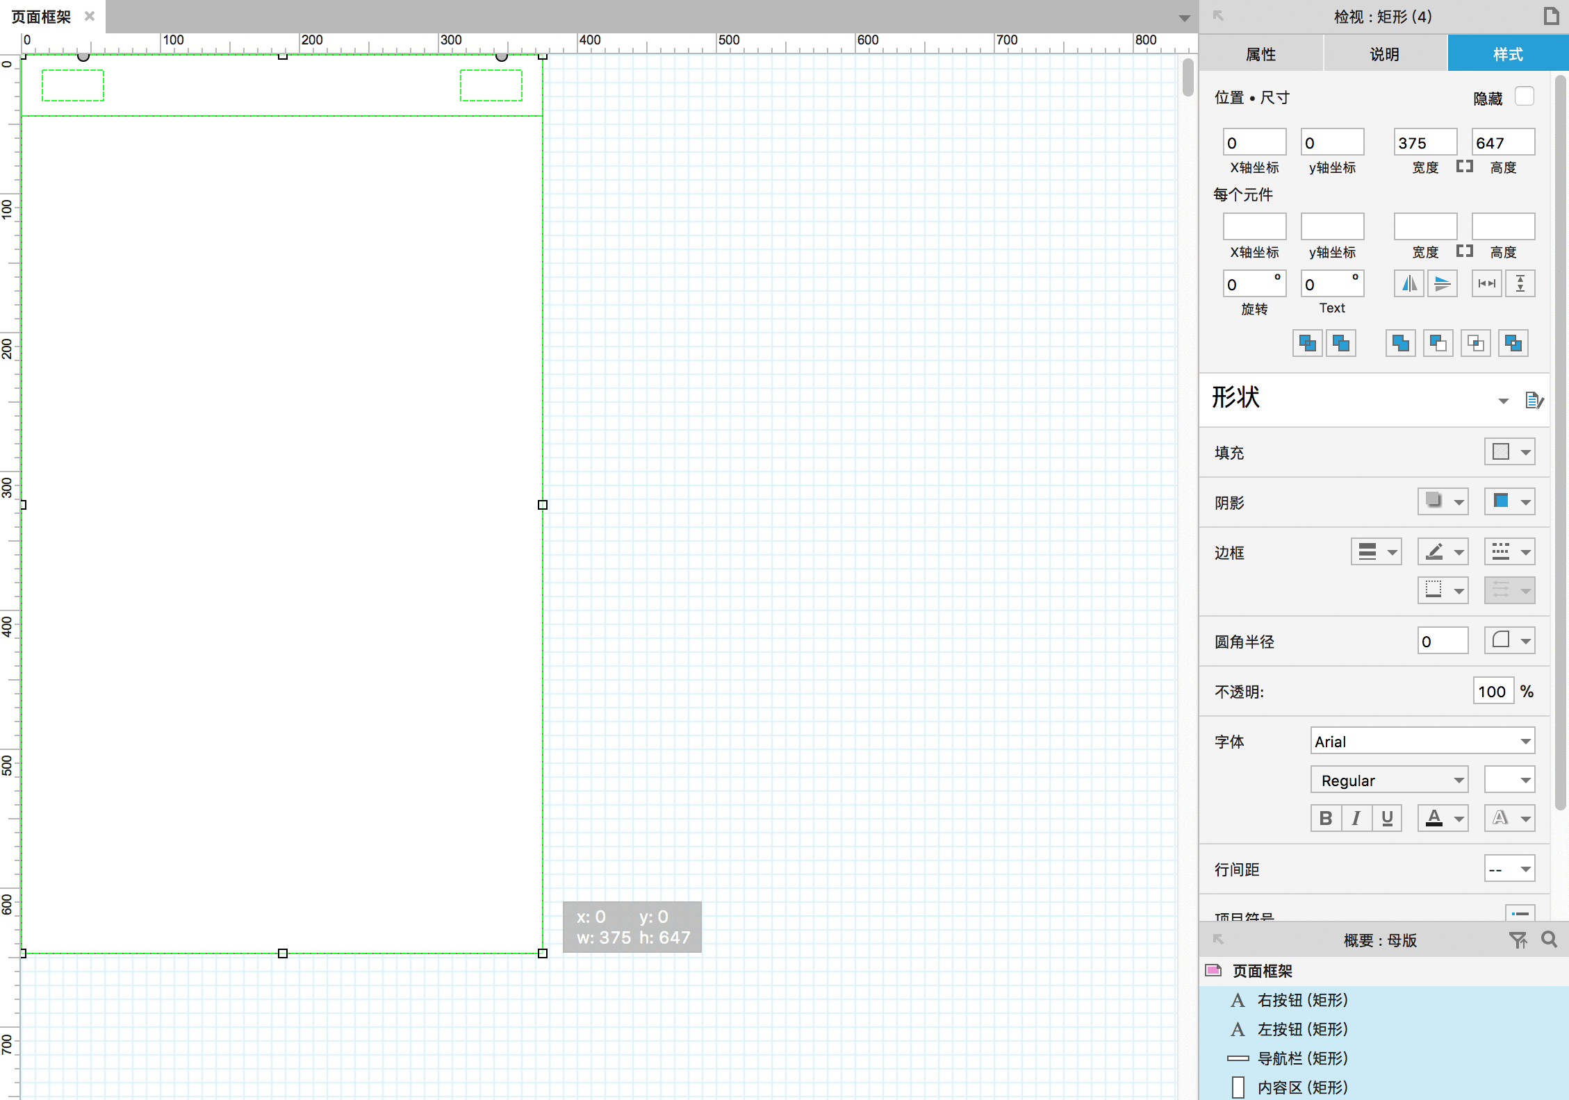Click the 不透明 opacity field
The width and height of the screenshot is (1569, 1100).
click(x=1493, y=691)
